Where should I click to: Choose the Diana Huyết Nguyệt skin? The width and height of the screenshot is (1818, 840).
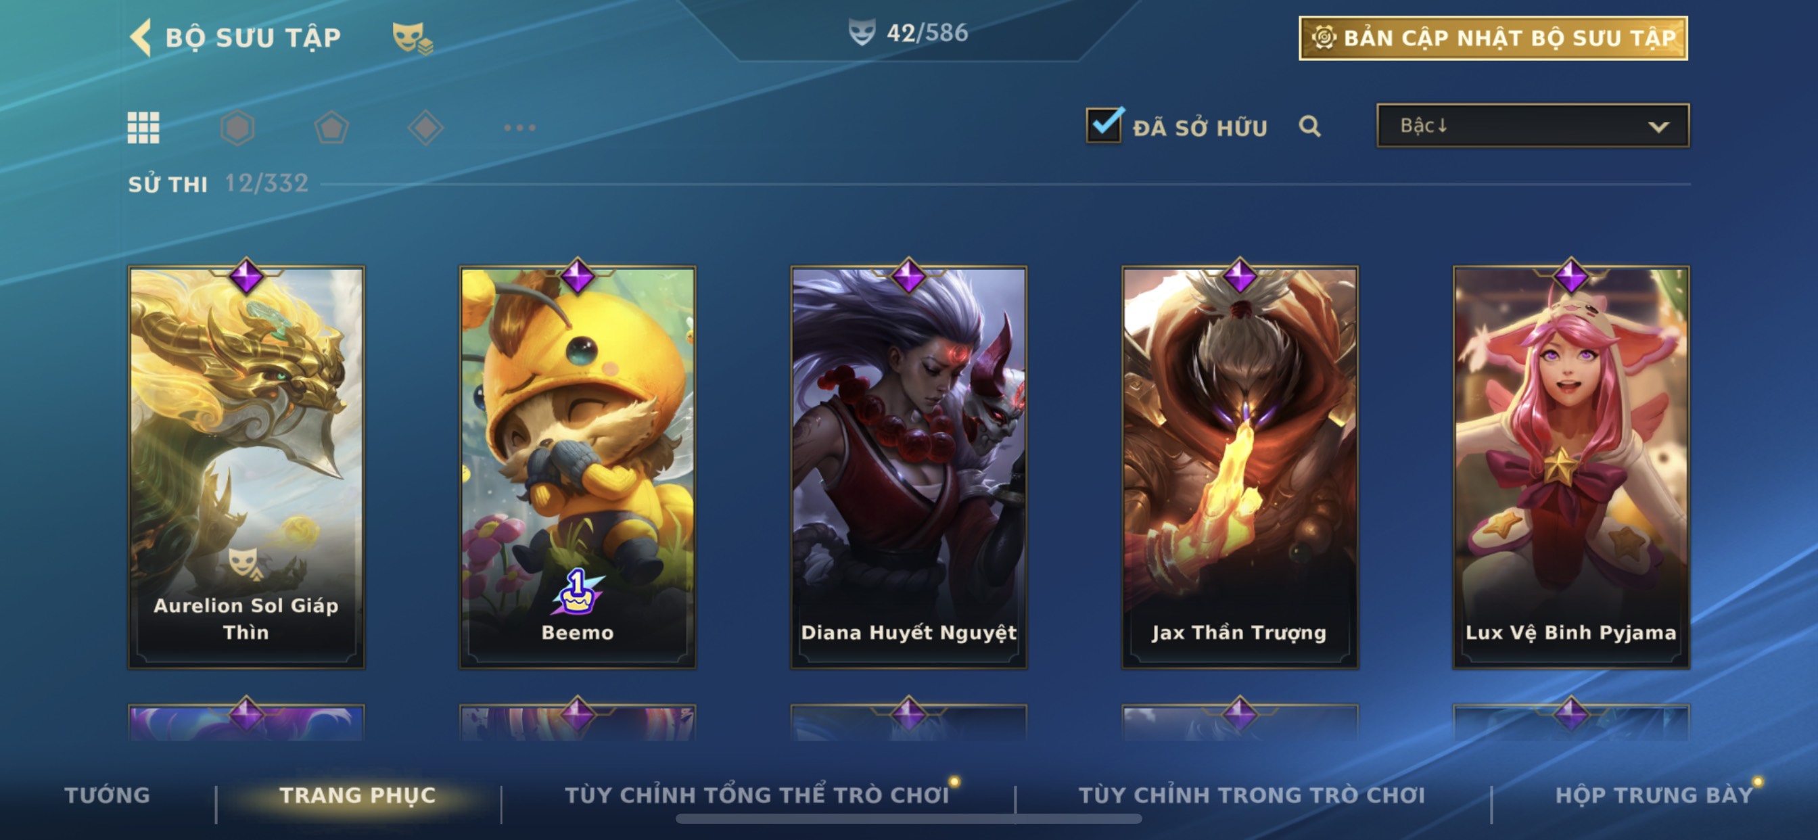click(909, 467)
